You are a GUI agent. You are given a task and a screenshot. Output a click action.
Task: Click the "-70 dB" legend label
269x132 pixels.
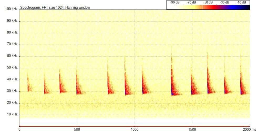pos(191,2)
